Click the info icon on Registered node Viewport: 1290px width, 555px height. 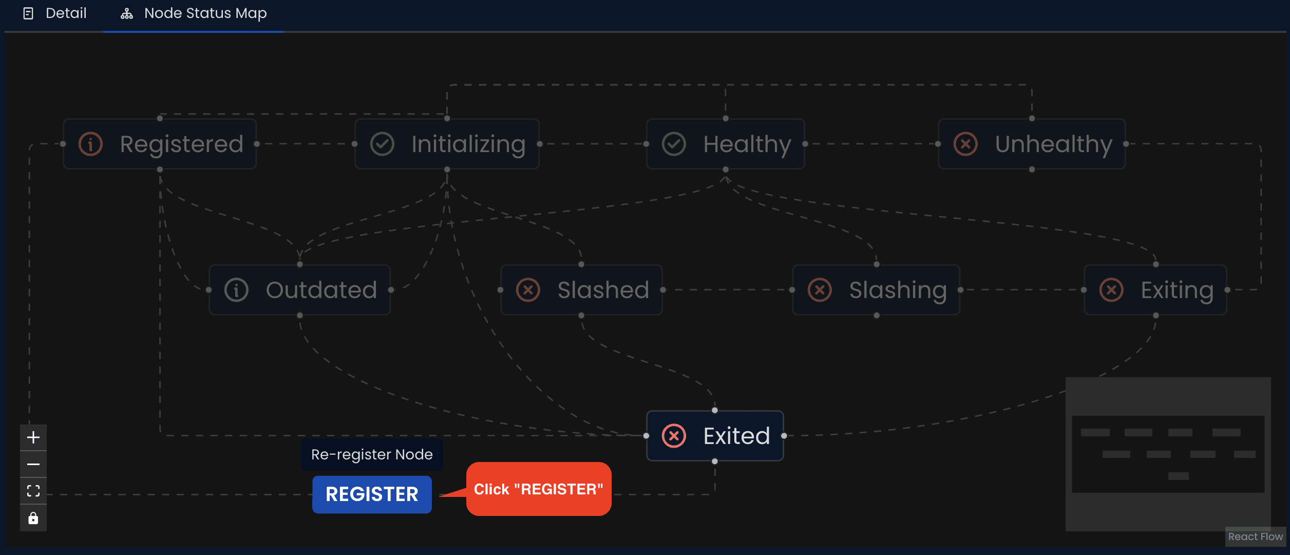pyautogui.click(x=91, y=144)
